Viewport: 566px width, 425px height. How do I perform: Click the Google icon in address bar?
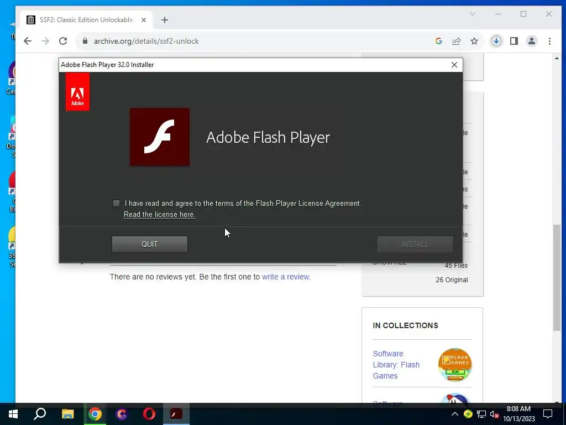click(439, 41)
